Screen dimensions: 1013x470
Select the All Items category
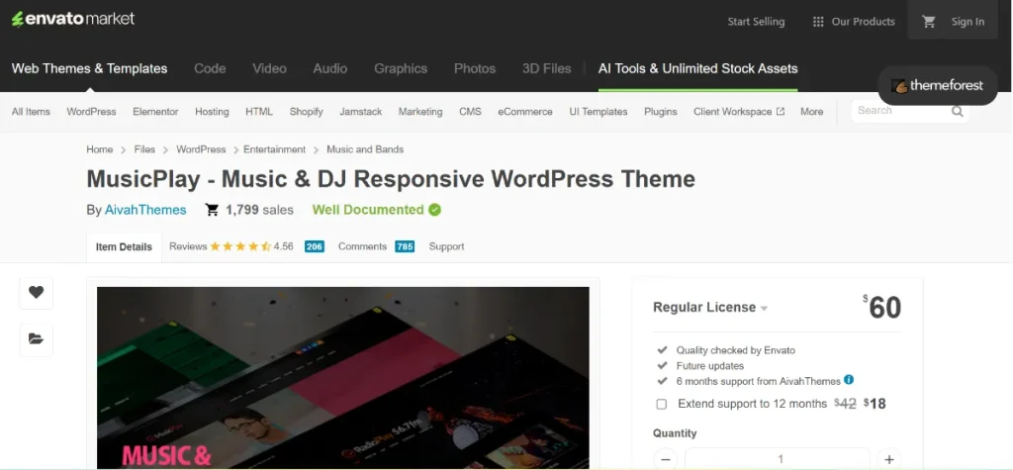tap(31, 111)
